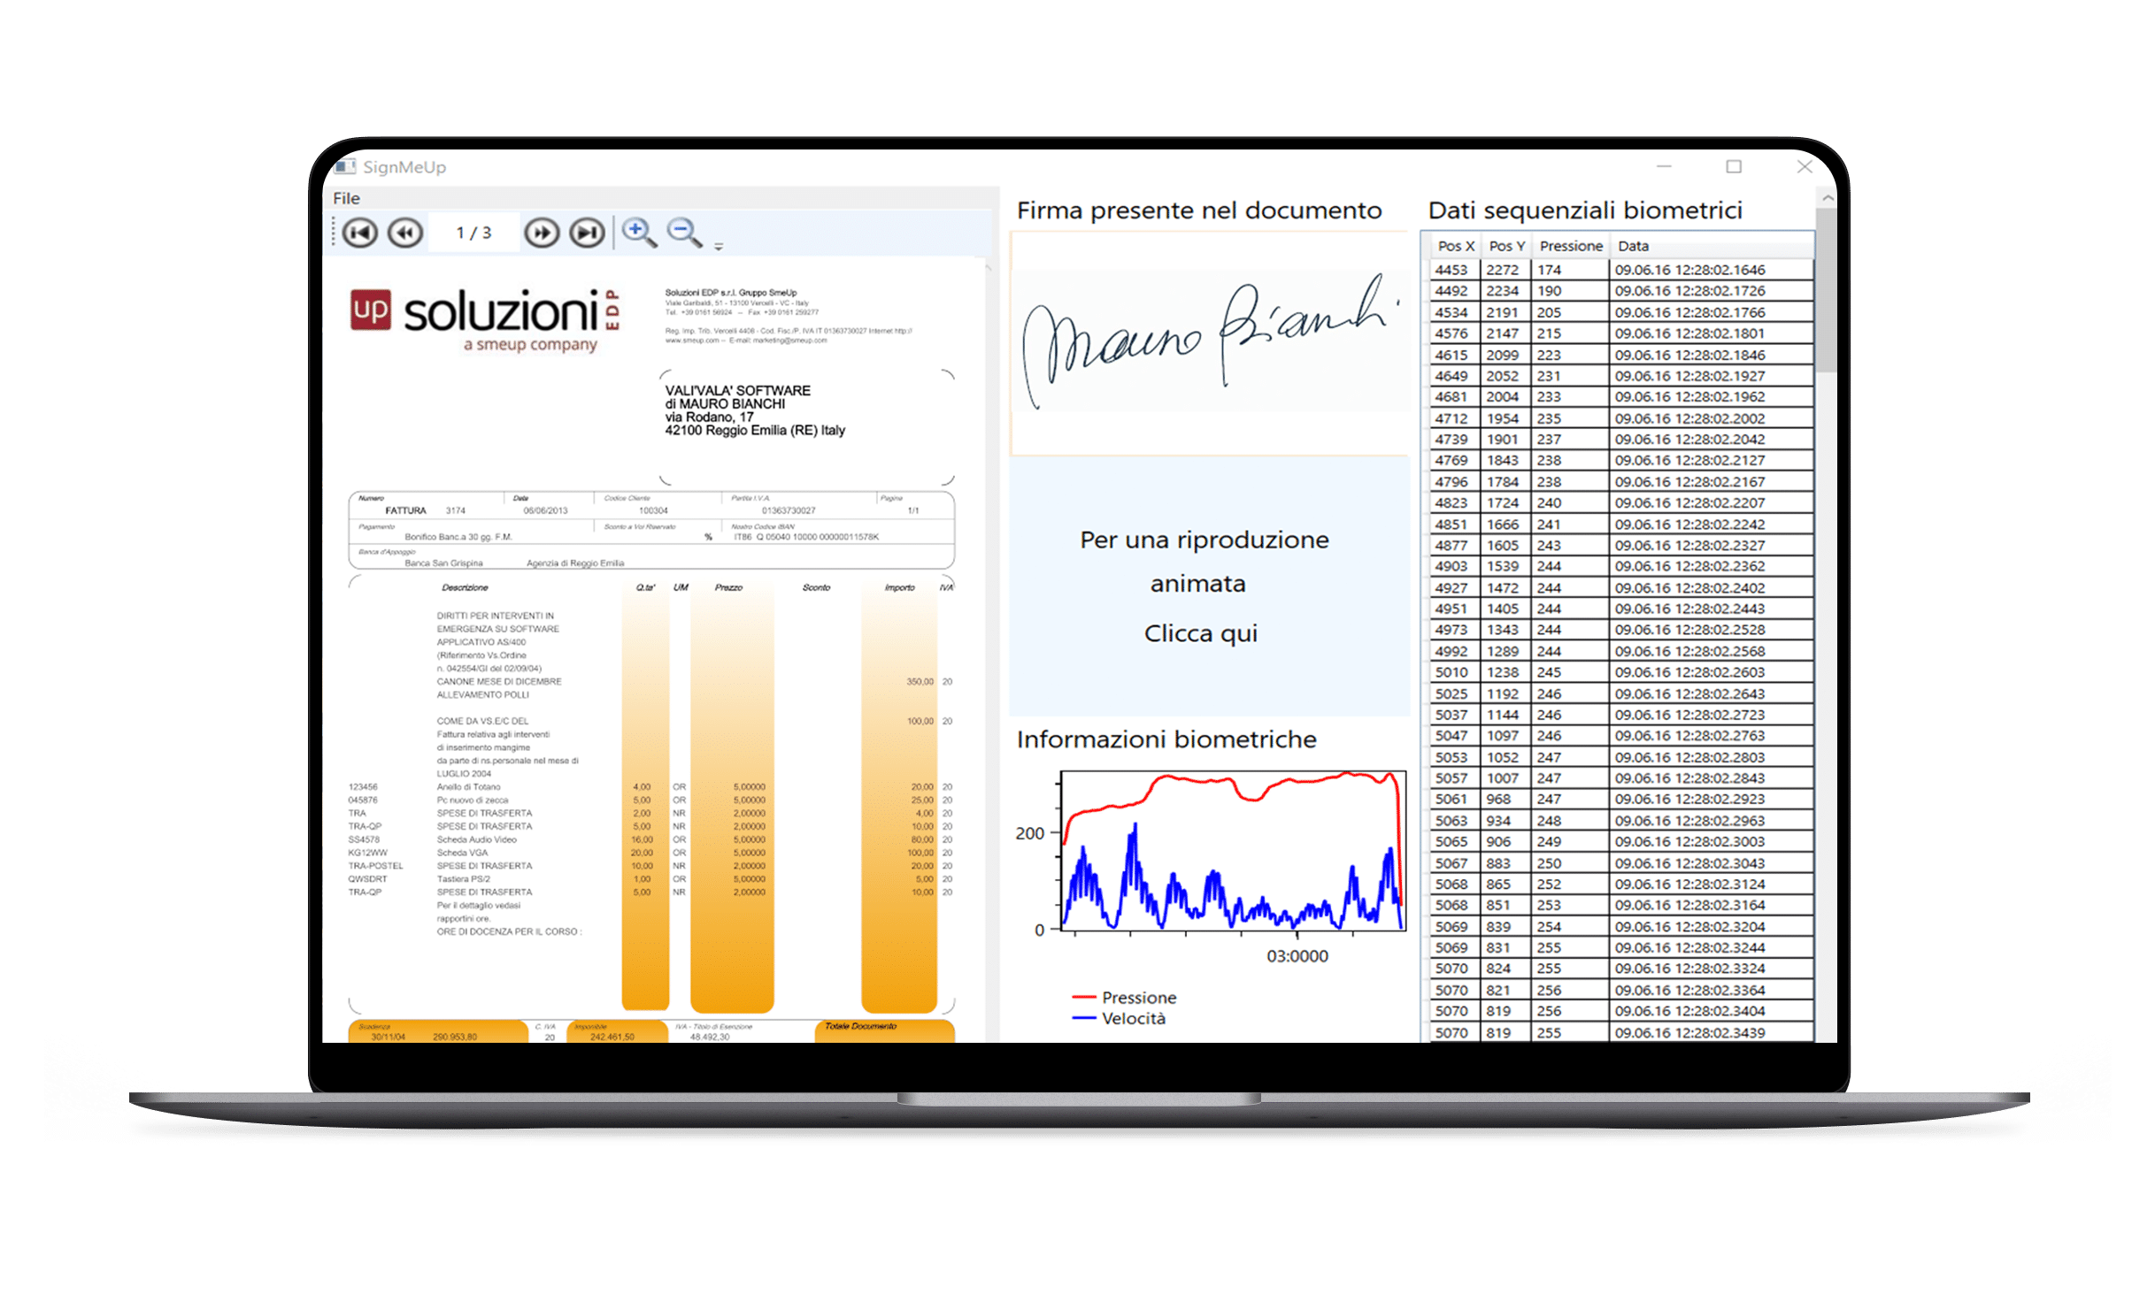Zoom out of the document
Screen dimensions: 2155x1294
pos(684,233)
